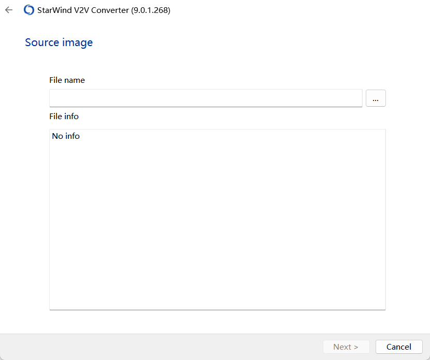
Task: Go back using the left arrow icon
Action: click(9, 10)
